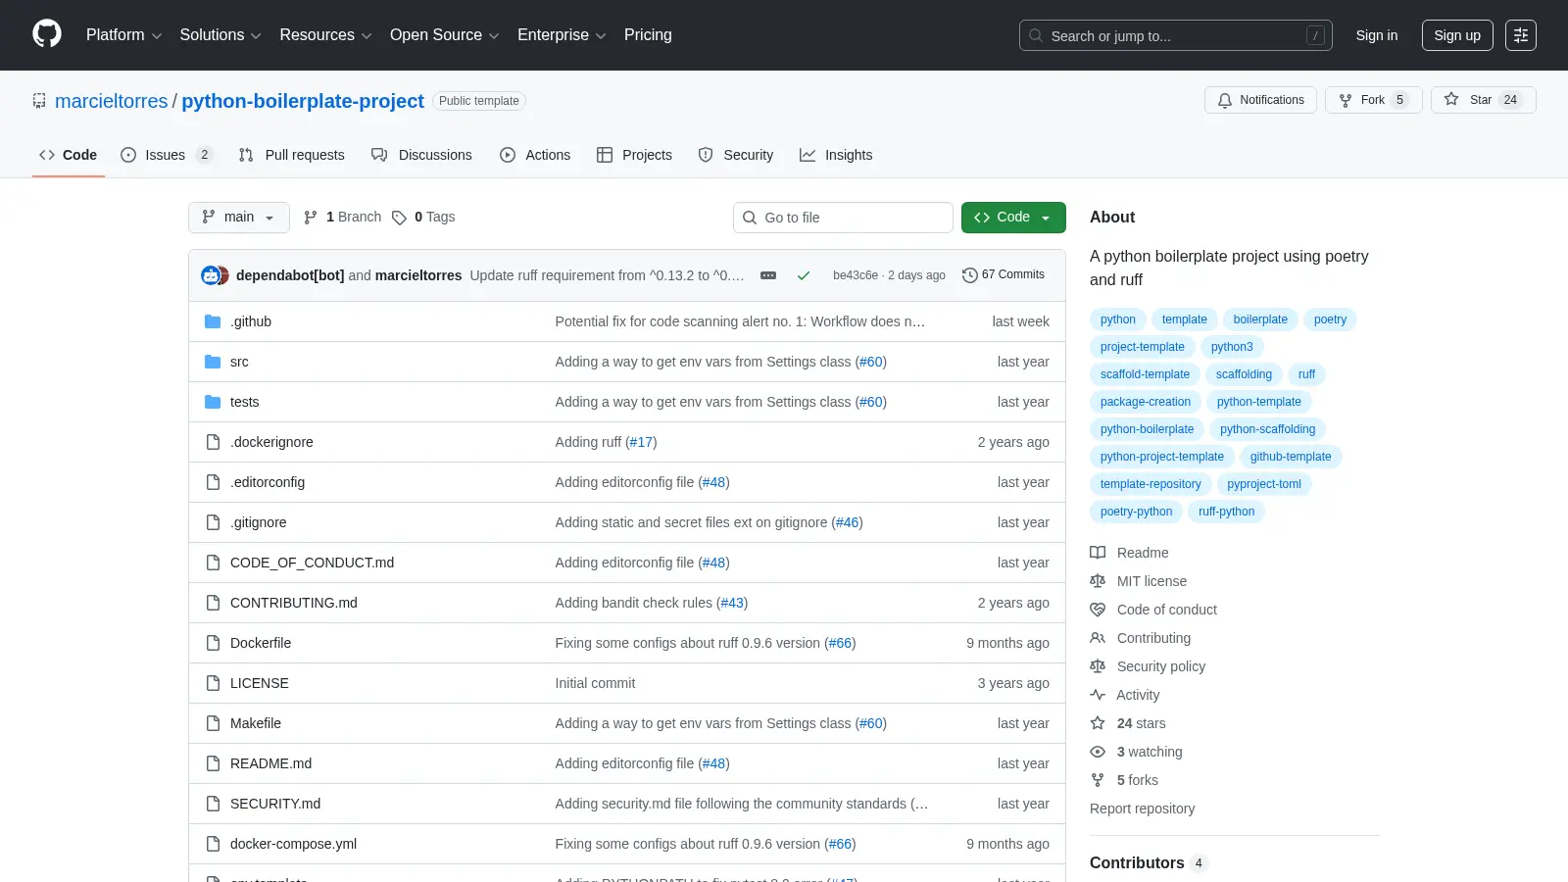
Task: Switch to the Issues tab
Action: click(166, 155)
